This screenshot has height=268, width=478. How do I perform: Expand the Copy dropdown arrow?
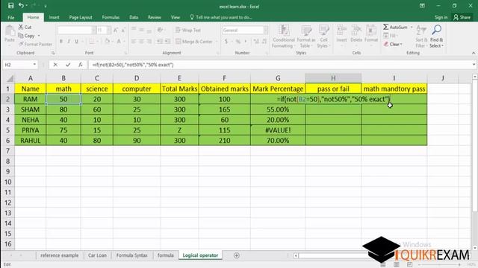coord(39,36)
